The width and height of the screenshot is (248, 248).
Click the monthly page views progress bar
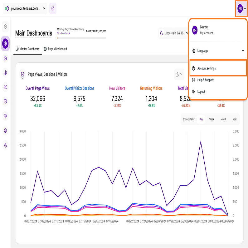pyautogui.click(x=81, y=38)
